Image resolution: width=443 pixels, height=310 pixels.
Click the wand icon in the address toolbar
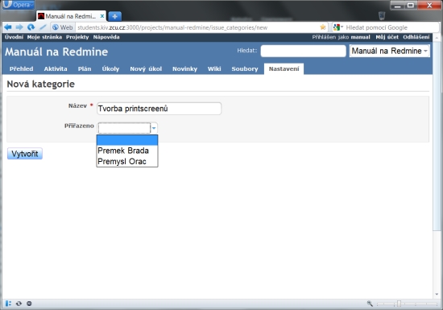point(43,27)
